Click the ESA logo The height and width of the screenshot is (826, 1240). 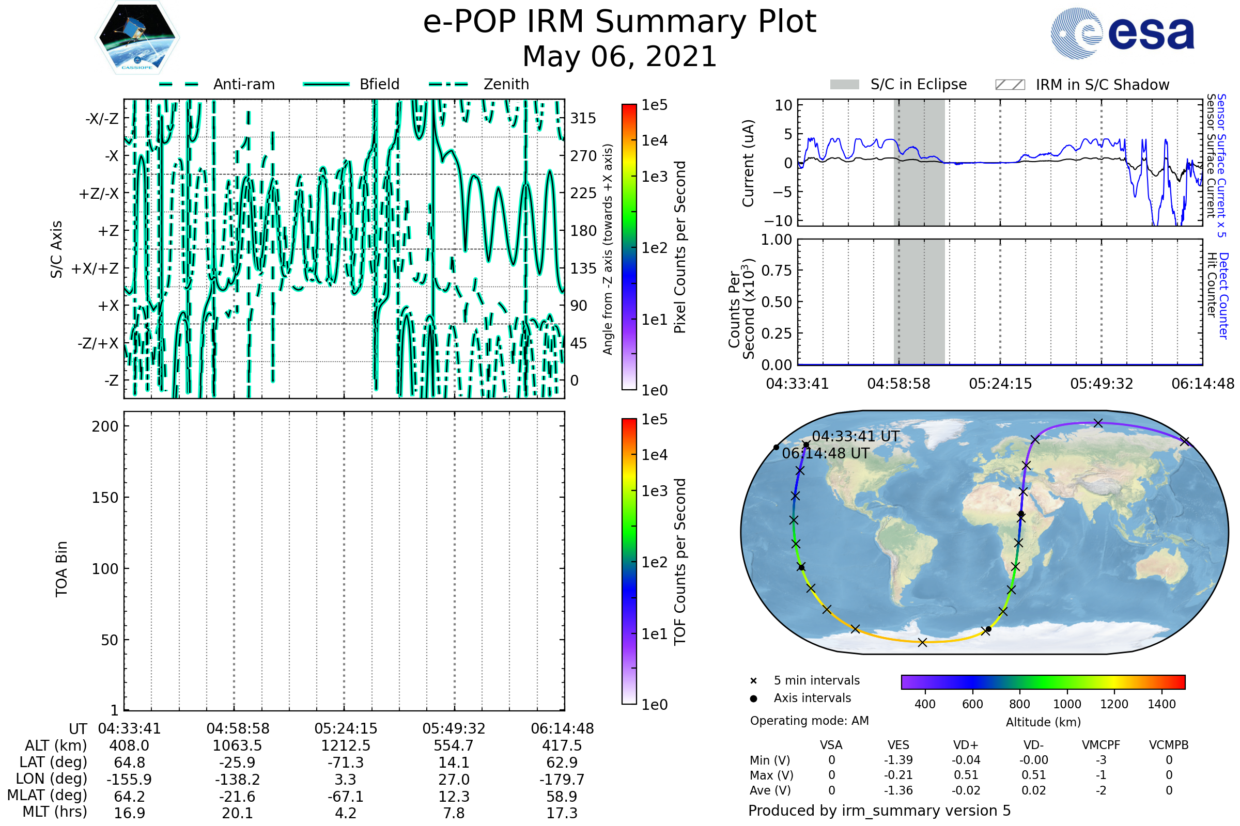[1122, 33]
